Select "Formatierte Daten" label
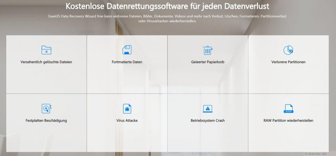Image resolution: width=336 pixels, height=156 pixels. click(x=127, y=62)
